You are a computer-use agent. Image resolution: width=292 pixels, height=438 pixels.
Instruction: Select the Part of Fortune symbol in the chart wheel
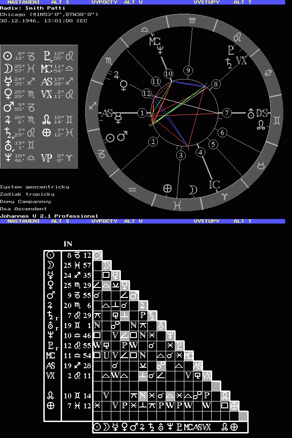pos(167,188)
